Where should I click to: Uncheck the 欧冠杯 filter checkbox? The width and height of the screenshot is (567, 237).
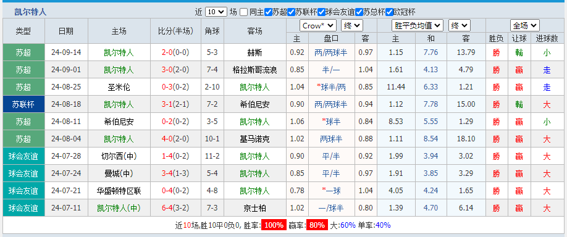pyautogui.click(x=390, y=12)
